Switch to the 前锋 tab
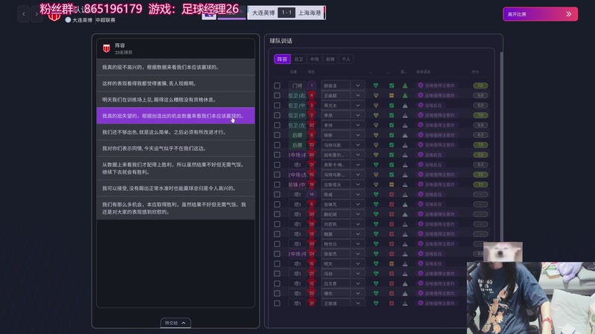595x334 pixels. click(x=330, y=59)
